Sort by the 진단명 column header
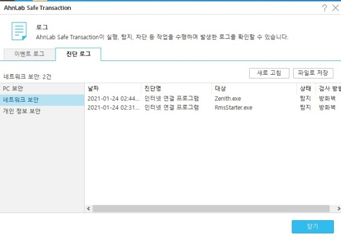 pos(176,88)
